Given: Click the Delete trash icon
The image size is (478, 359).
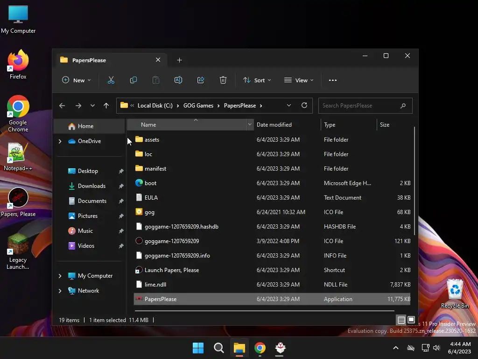Looking at the screenshot, I should tap(223, 80).
